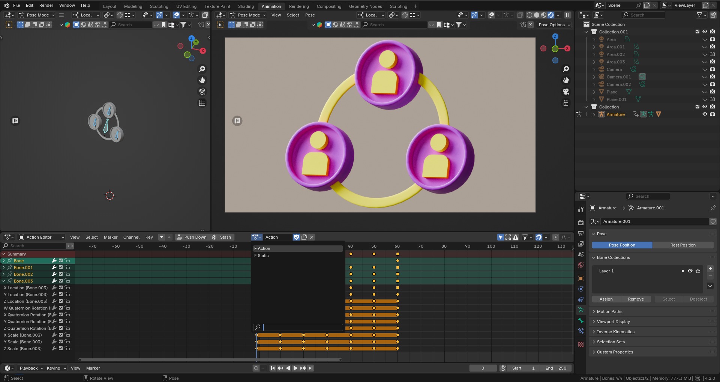Unlink the Action with the X icon
Viewport: 720px width, 382px height.
coord(312,237)
